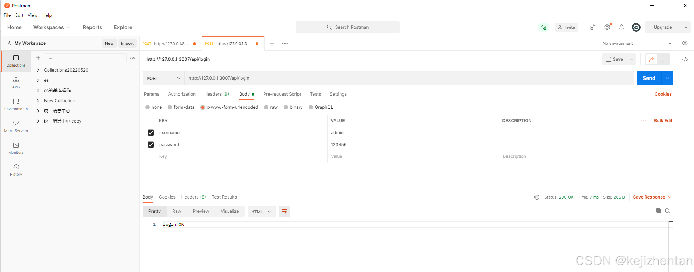
Task: Open a new request tab with plus
Action: (272, 43)
